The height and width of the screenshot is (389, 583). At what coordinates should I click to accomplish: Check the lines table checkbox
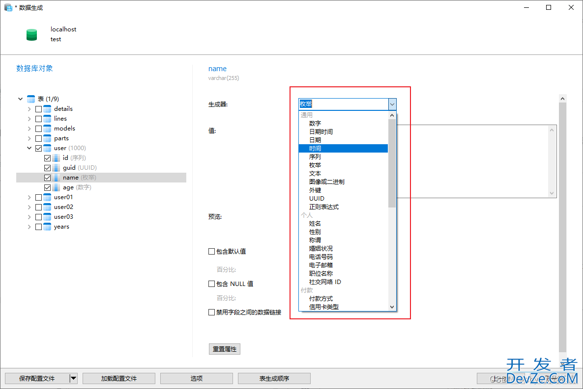click(39, 119)
